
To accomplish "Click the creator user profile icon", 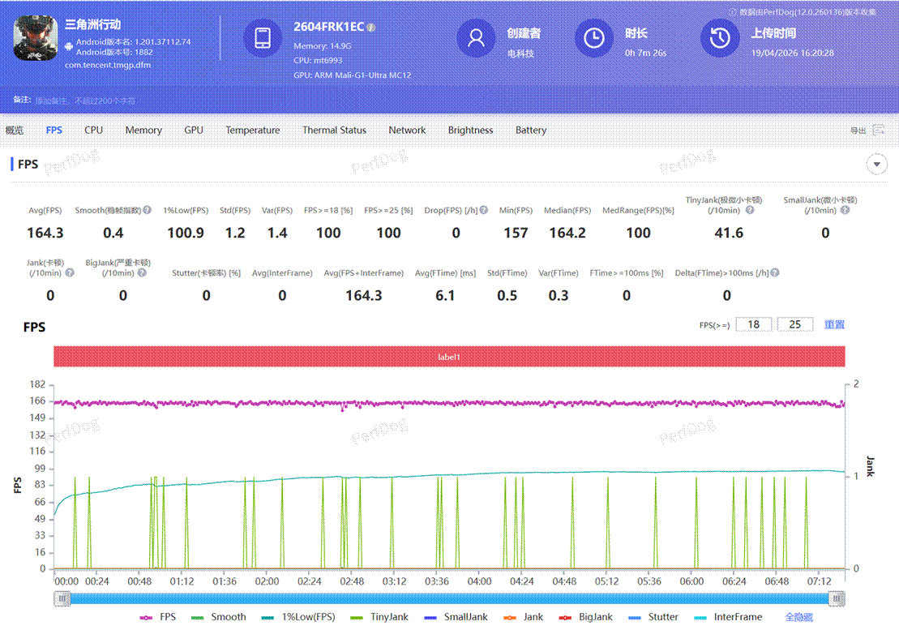I will pyautogui.click(x=476, y=38).
